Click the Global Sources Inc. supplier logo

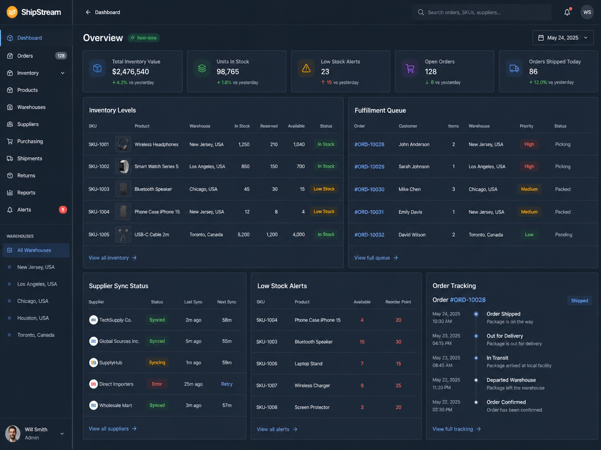[x=93, y=341]
